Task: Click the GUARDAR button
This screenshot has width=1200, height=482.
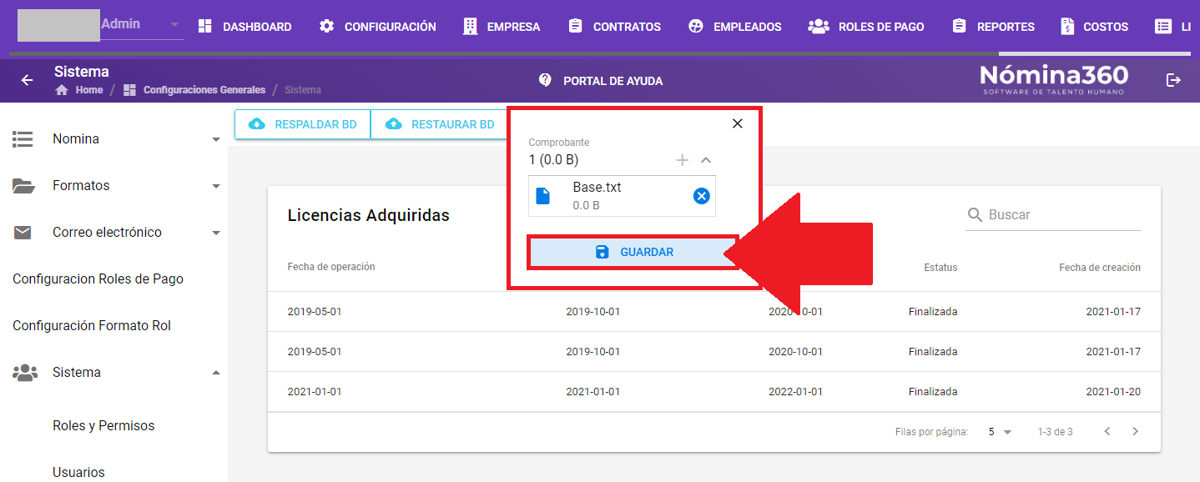Action: coord(633,252)
